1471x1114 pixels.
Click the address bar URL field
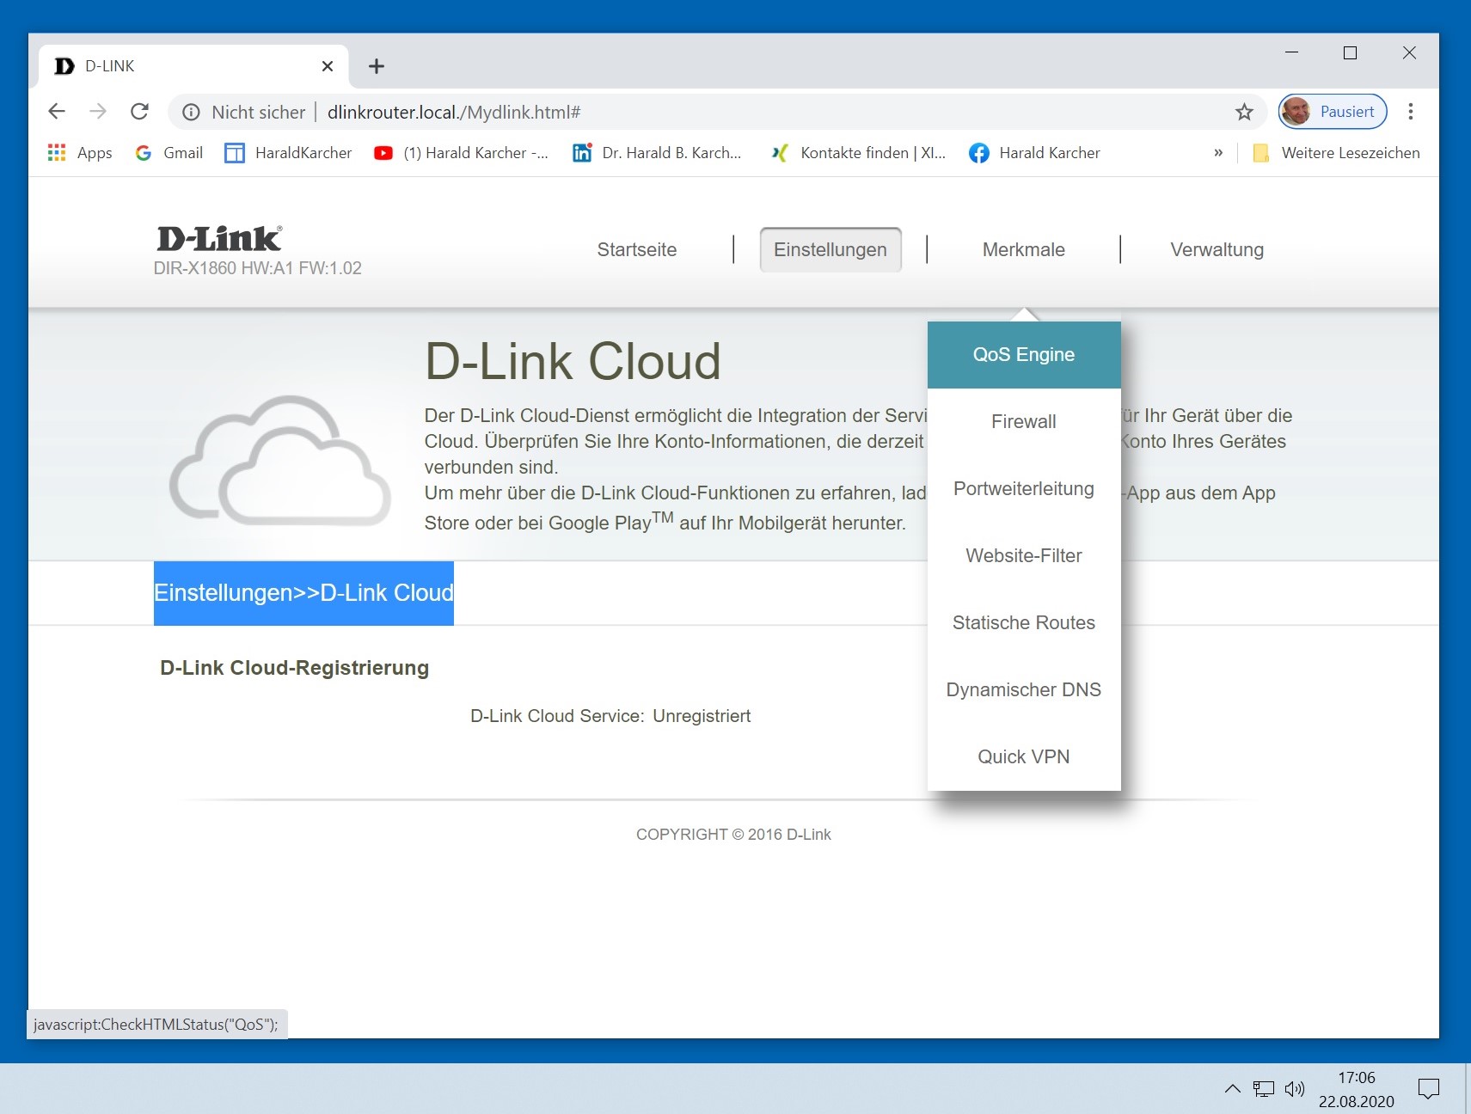(x=688, y=113)
